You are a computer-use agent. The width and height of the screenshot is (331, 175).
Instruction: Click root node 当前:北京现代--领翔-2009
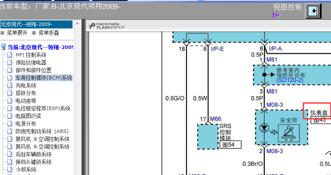[x=41, y=47]
